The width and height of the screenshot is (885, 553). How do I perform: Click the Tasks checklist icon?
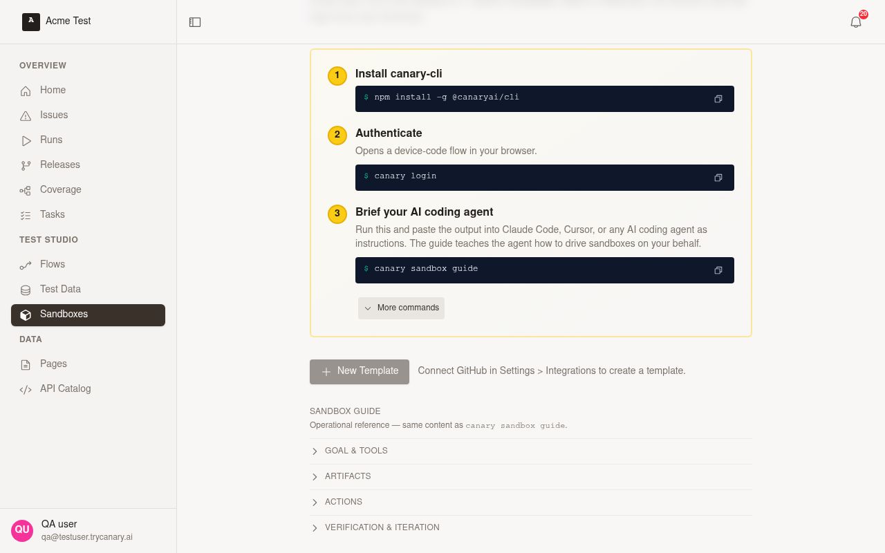[26, 215]
